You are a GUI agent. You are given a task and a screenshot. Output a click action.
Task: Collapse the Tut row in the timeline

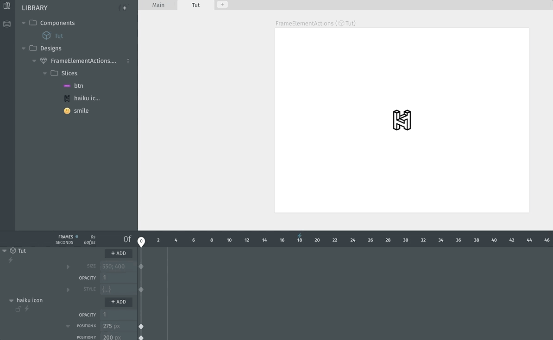pyautogui.click(x=4, y=251)
